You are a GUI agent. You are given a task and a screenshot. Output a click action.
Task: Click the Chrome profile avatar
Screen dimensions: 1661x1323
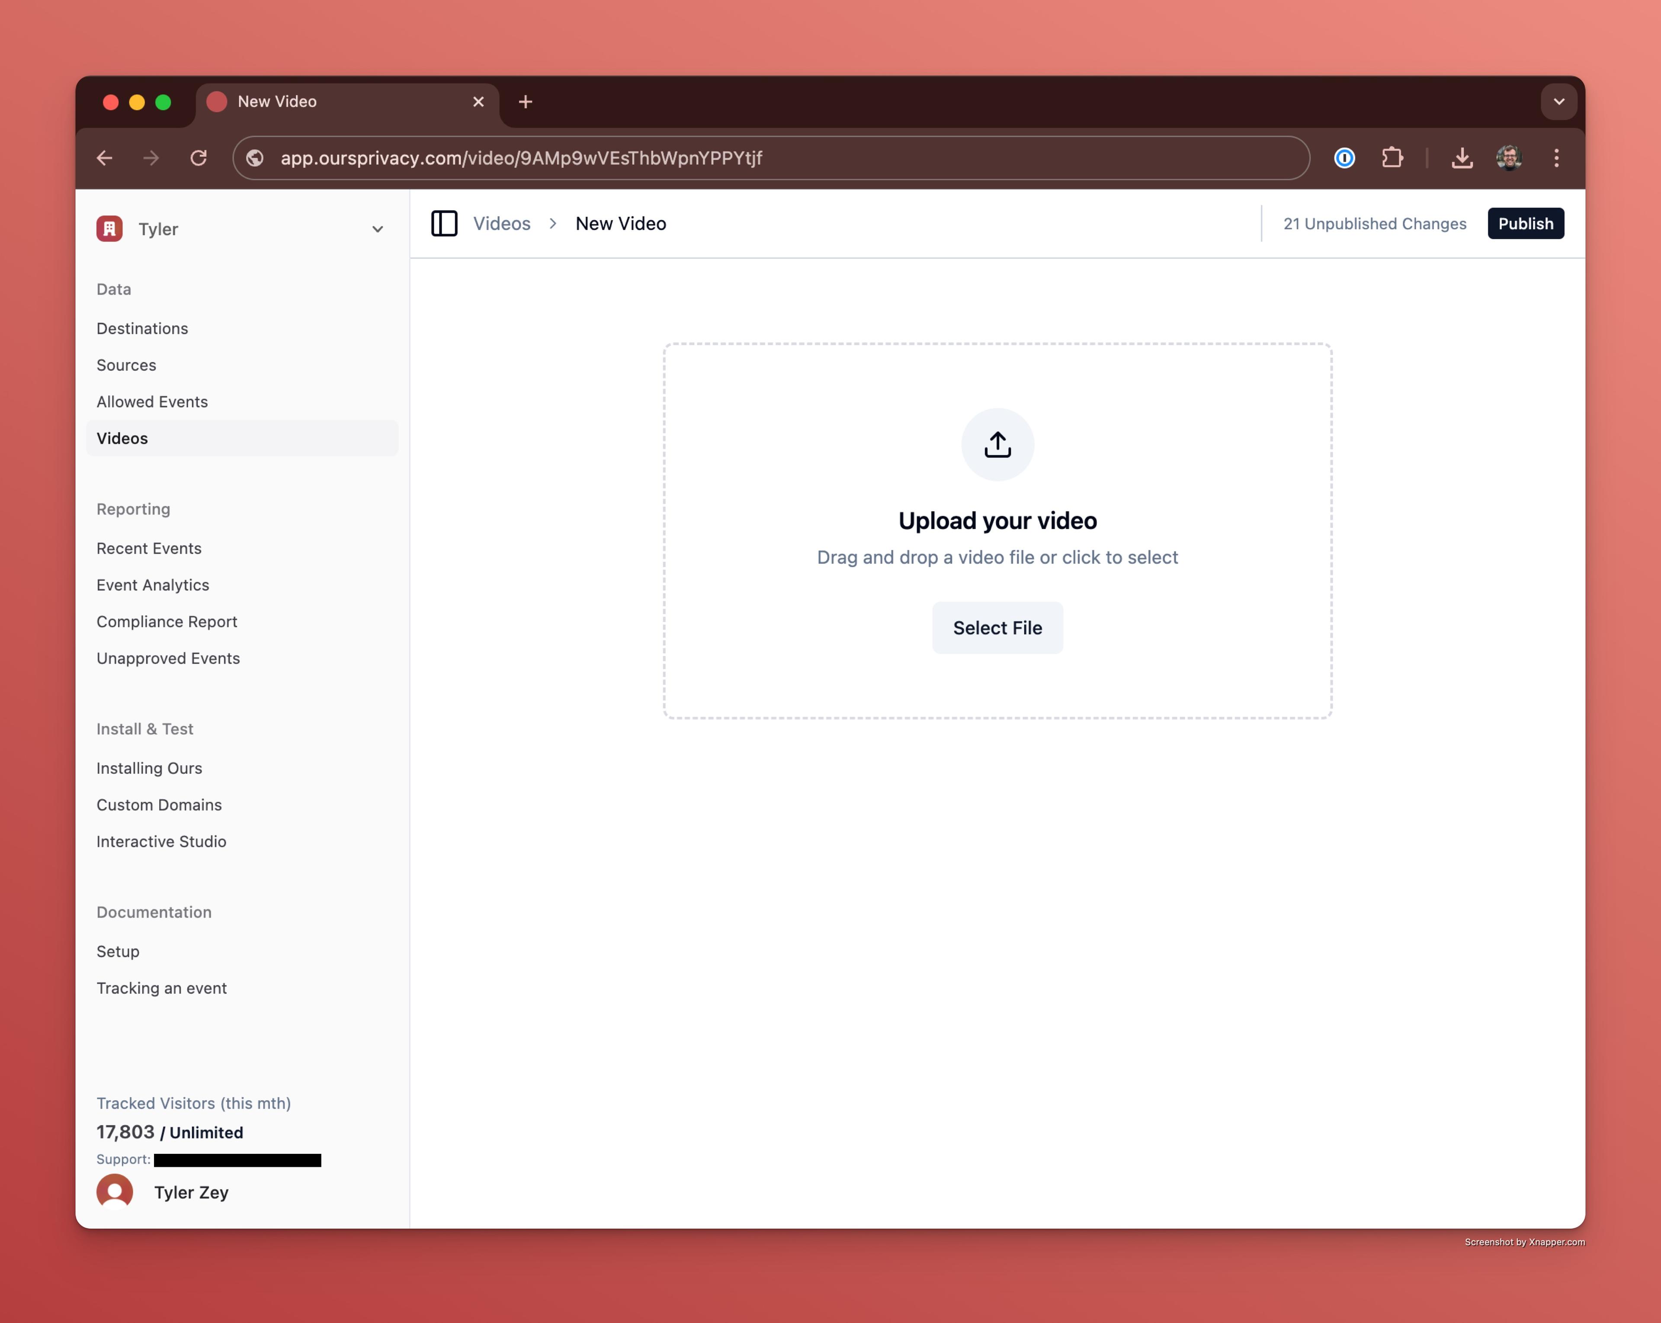pyautogui.click(x=1508, y=158)
